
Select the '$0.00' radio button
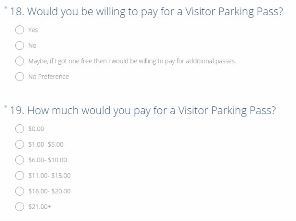coord(19,129)
